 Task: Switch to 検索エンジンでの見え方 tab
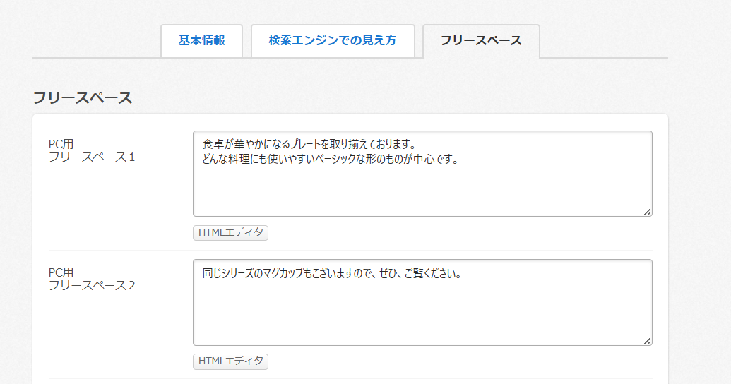tap(332, 41)
